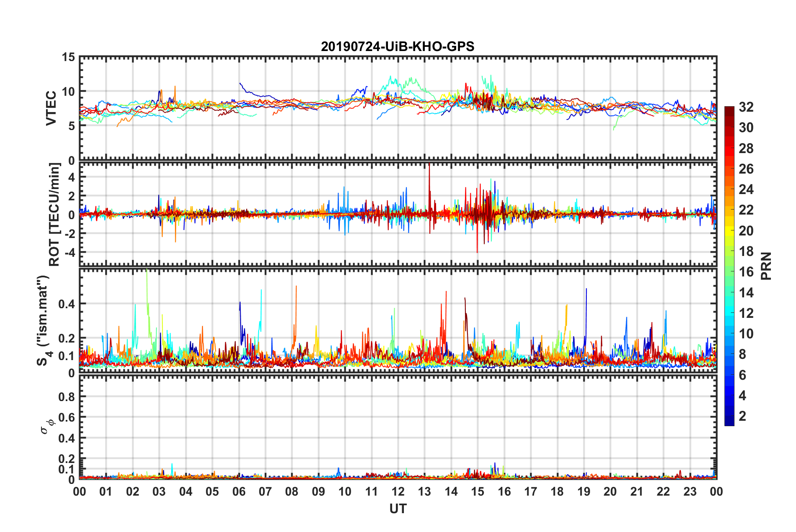Screen dimensions: 796x532
Task: Click x-axis tick label 03
Action: point(159,491)
